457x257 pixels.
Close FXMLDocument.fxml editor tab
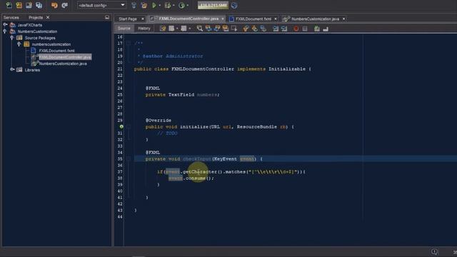click(276, 19)
